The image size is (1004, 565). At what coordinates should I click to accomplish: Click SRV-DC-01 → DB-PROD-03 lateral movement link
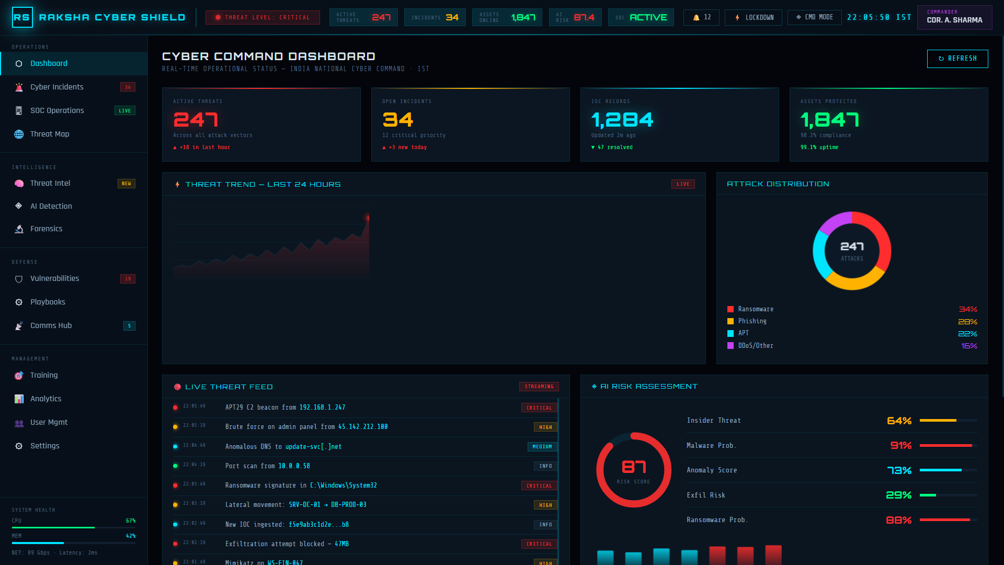click(x=328, y=505)
